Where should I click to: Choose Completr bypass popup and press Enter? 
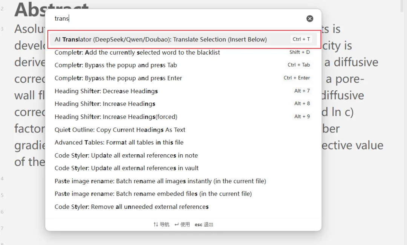click(118, 78)
